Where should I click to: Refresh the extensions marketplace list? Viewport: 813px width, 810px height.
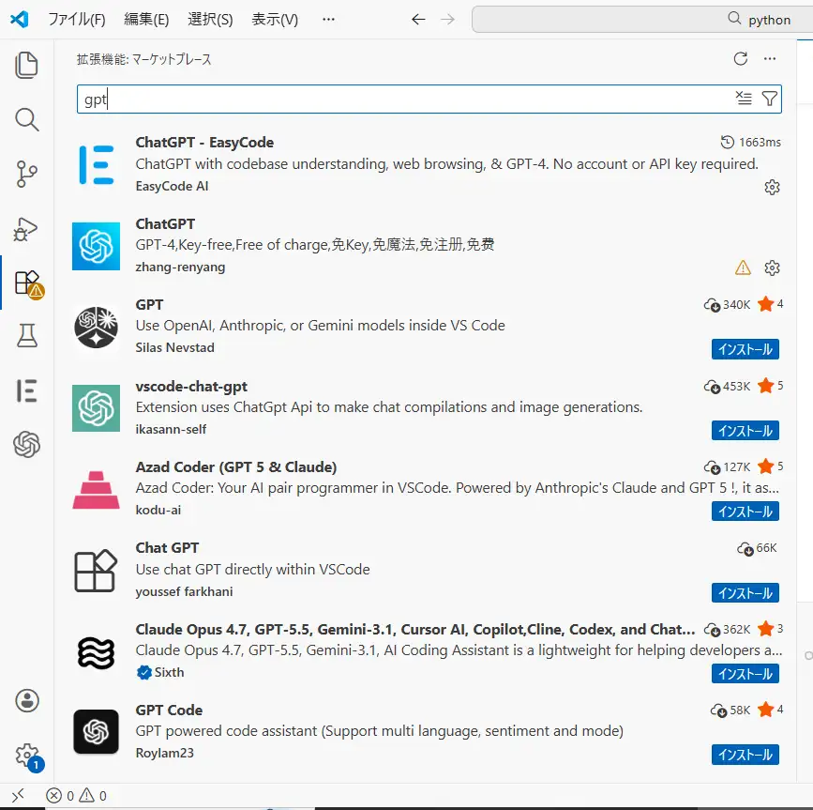(x=741, y=58)
